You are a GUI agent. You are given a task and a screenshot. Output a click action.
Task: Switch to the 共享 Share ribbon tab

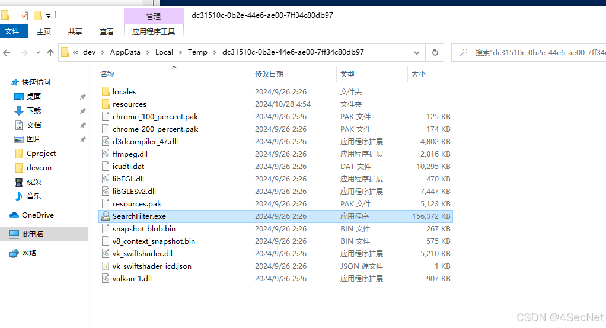pos(75,31)
